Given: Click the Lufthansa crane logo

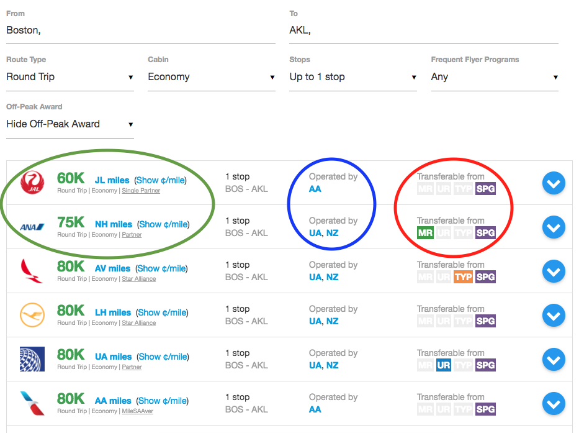Looking at the screenshot, I should pos(32,316).
